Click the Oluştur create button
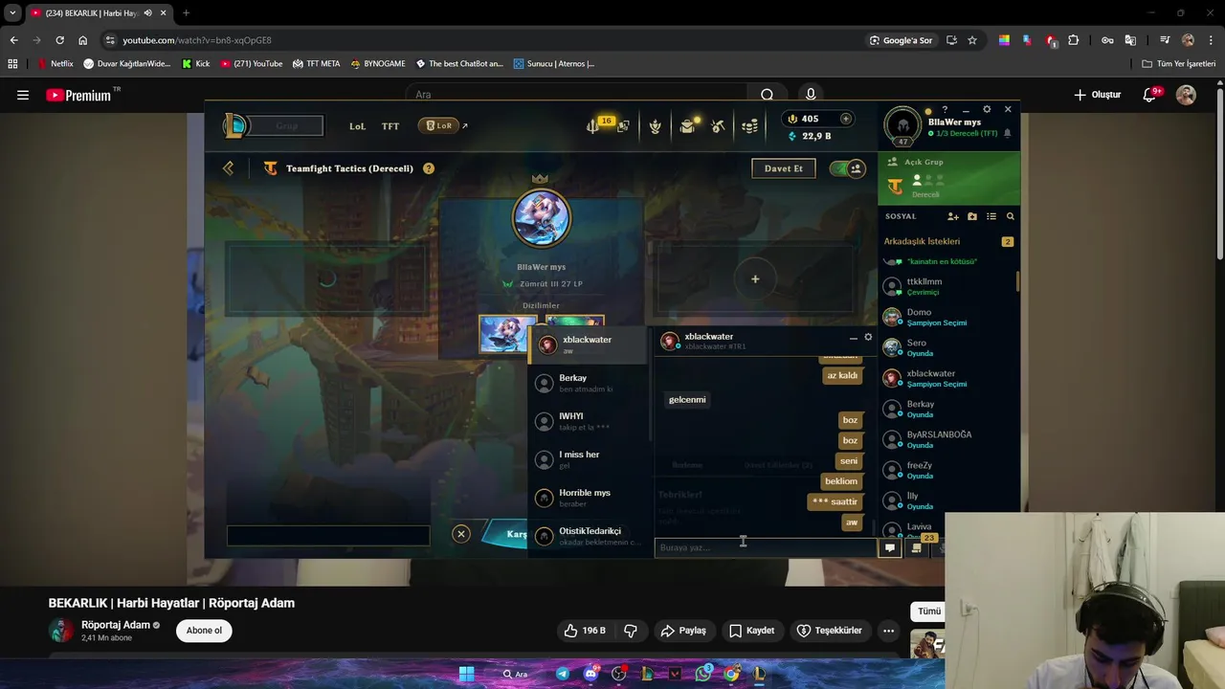The width and height of the screenshot is (1225, 689). 1097,95
